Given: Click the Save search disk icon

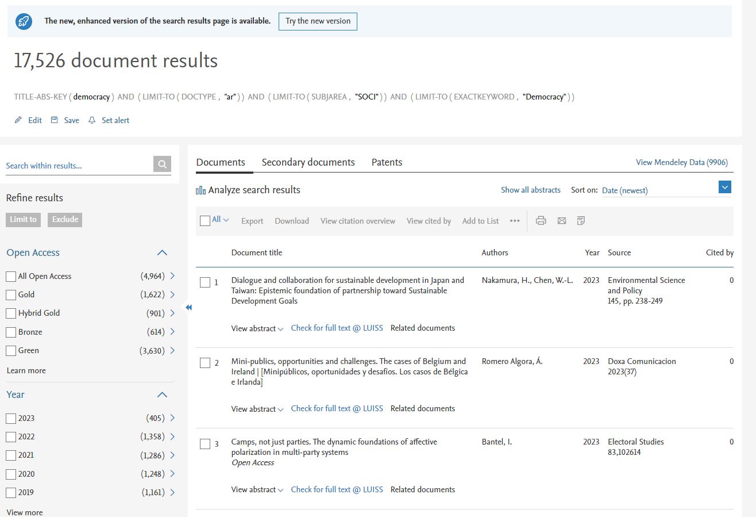Looking at the screenshot, I should (53, 120).
